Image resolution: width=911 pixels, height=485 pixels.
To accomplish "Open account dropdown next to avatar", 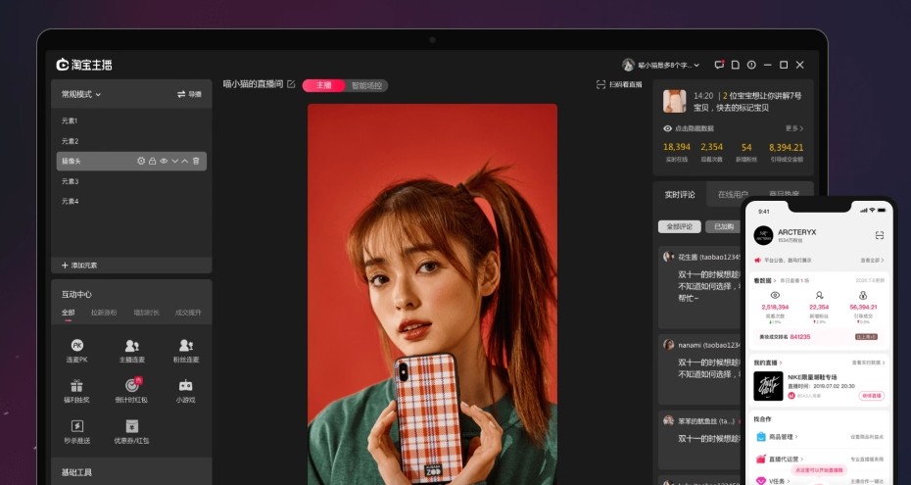I will pyautogui.click(x=696, y=65).
